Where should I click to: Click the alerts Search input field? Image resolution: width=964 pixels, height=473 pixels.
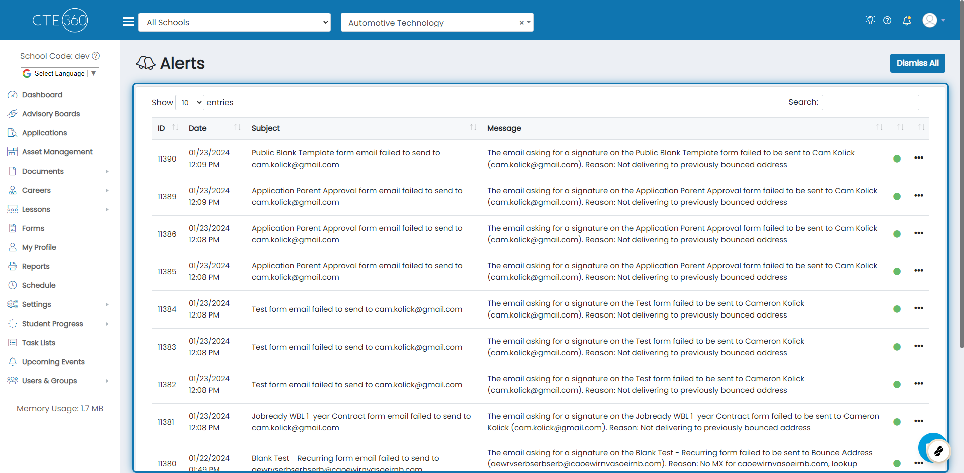(x=870, y=102)
